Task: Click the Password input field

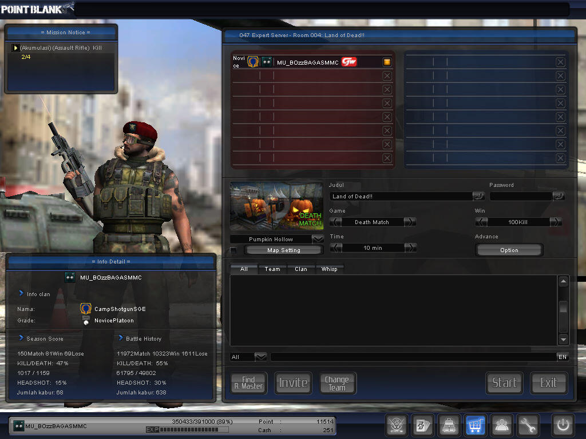Action: pos(521,196)
